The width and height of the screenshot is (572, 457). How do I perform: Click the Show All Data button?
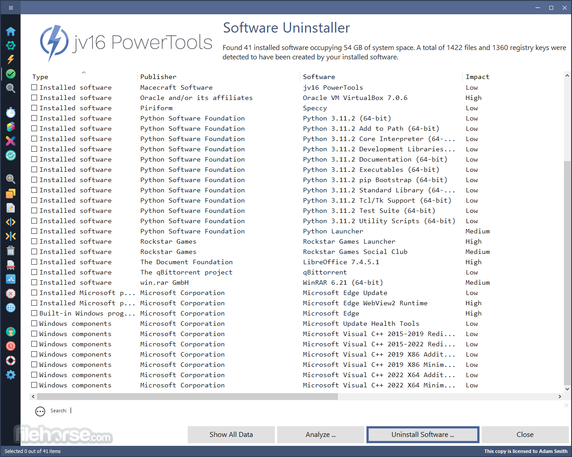click(231, 435)
